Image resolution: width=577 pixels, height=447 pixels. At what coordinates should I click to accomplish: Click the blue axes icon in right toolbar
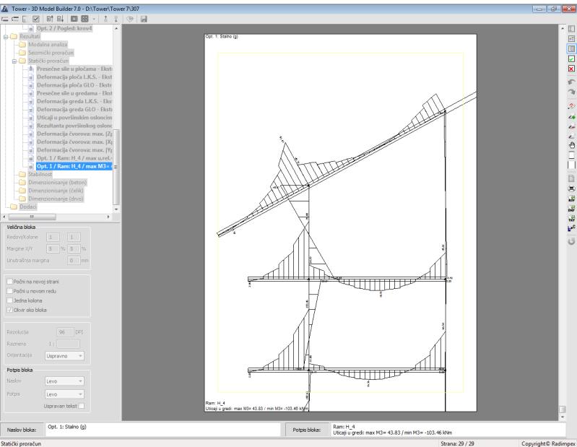(571, 228)
